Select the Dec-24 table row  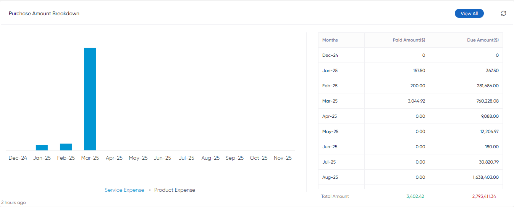coord(411,55)
